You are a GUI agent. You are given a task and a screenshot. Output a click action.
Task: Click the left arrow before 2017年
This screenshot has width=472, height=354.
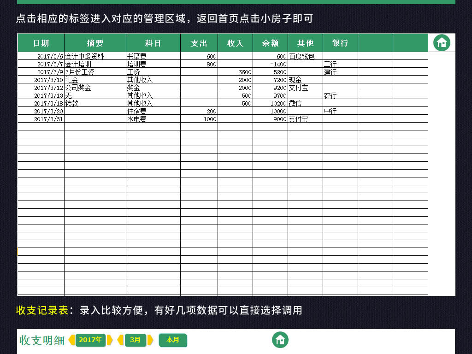[71, 340]
